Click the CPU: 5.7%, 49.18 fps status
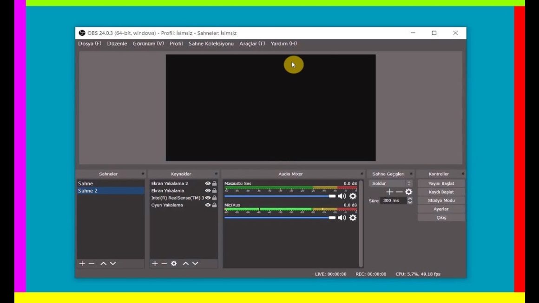This screenshot has height=303, width=539. 418,274
